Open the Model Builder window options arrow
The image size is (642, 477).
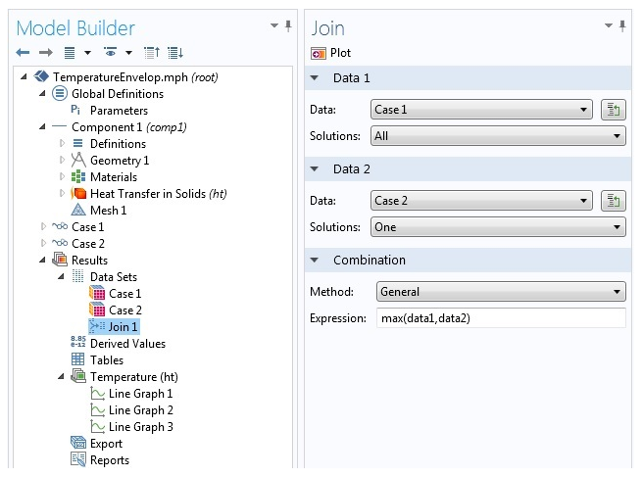(x=274, y=25)
